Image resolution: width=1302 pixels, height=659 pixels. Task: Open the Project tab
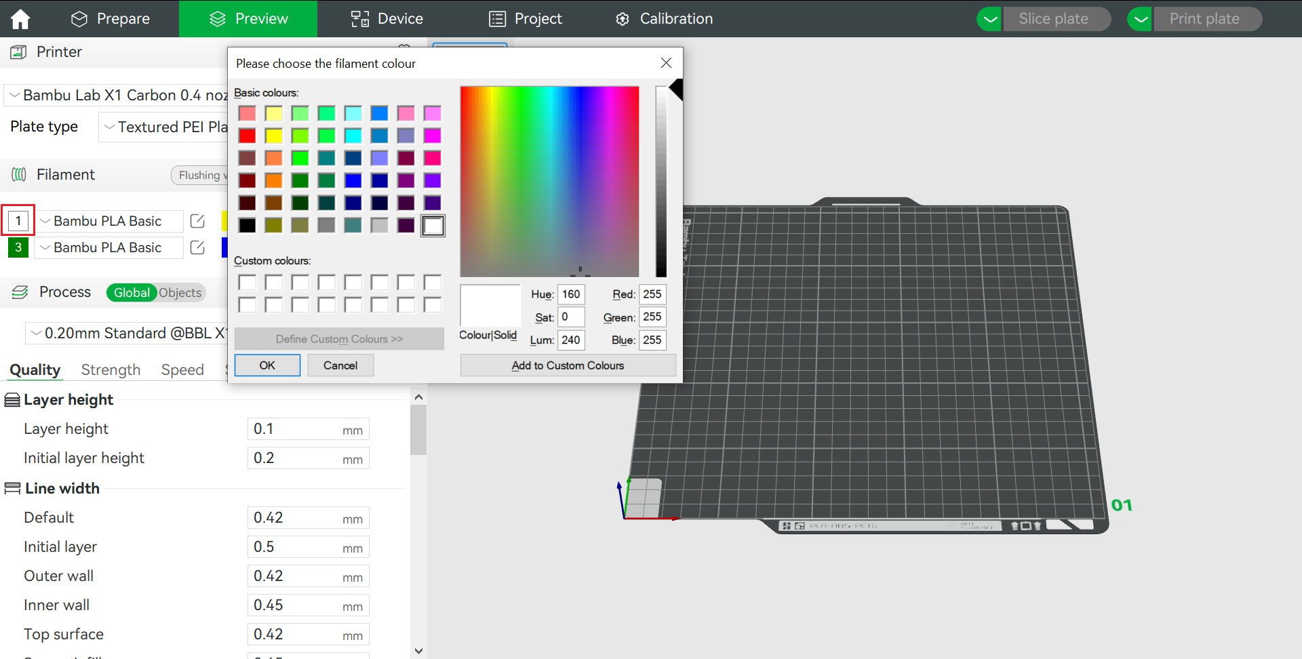526,19
